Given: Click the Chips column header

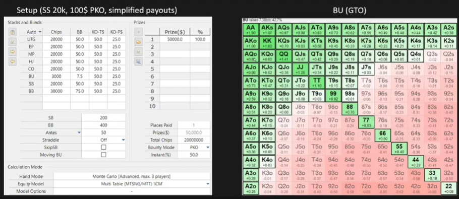Looking at the screenshot, I should coord(56,32).
